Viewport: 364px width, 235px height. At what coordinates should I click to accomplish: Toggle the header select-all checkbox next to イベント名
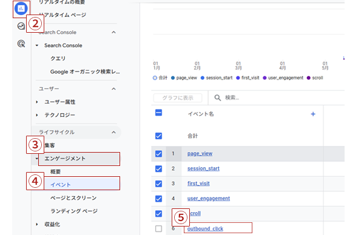point(158,113)
